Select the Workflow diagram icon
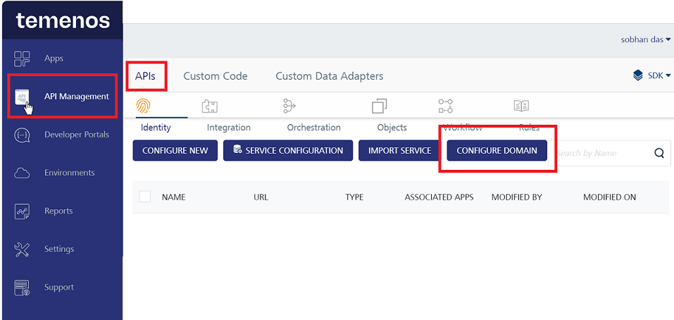 (446, 106)
